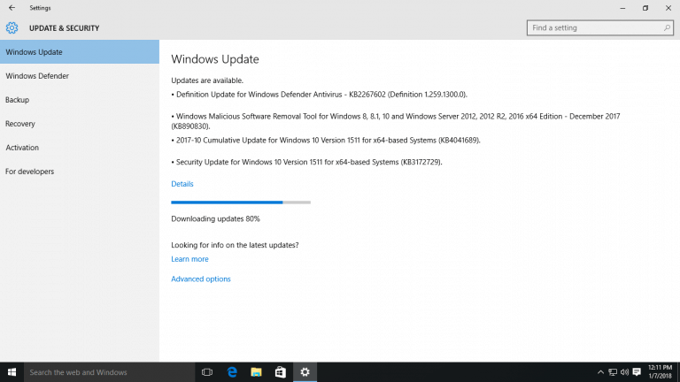Open the volume tray icon
This screenshot has width=680, height=382.
pyautogui.click(x=624, y=372)
